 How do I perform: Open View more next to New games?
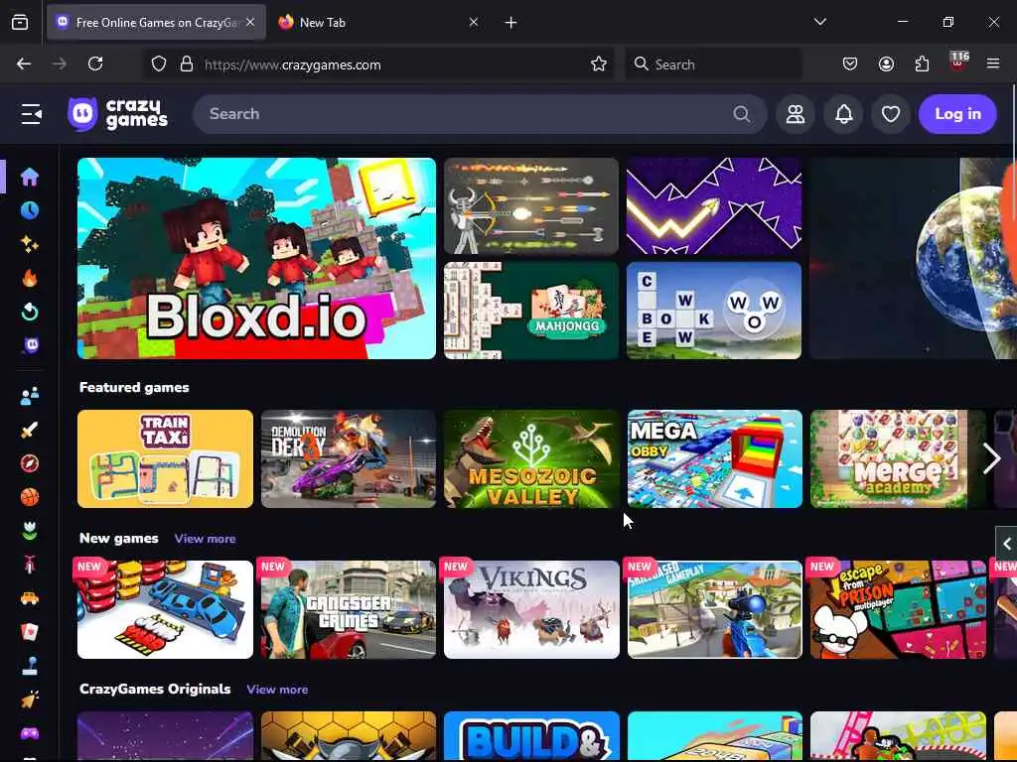point(205,539)
